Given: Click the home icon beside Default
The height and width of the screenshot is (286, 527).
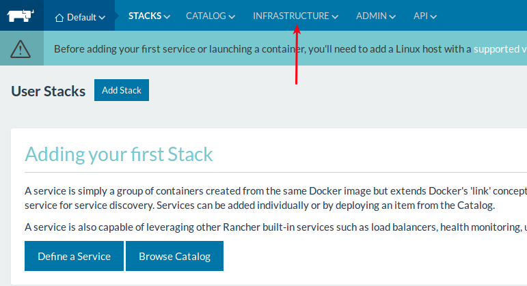Looking at the screenshot, I should click(59, 18).
